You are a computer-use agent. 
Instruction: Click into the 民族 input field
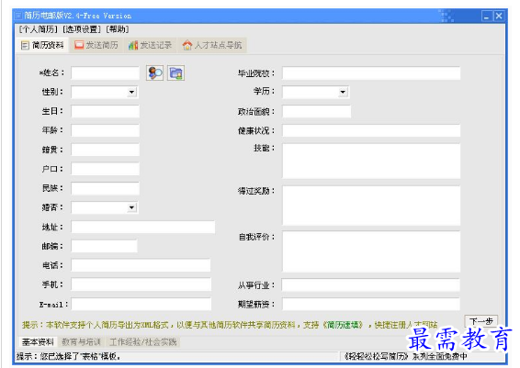click(105, 188)
